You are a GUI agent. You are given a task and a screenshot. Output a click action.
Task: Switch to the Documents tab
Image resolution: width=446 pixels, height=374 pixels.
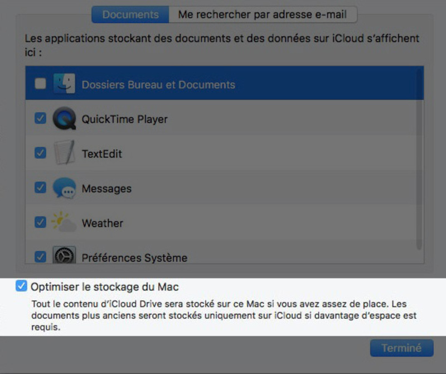(x=130, y=15)
